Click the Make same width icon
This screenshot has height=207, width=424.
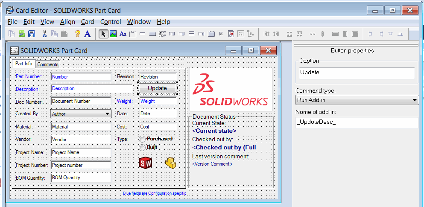point(335,34)
